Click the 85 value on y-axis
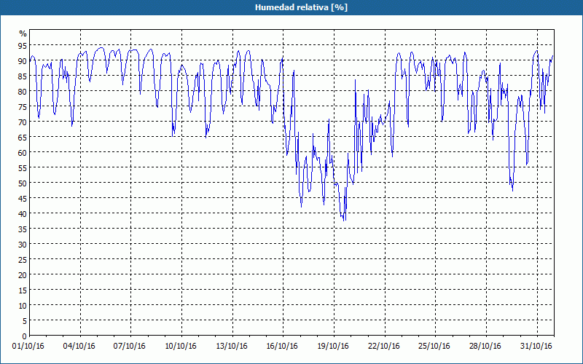The height and width of the screenshot is (364, 583). (x=23, y=76)
